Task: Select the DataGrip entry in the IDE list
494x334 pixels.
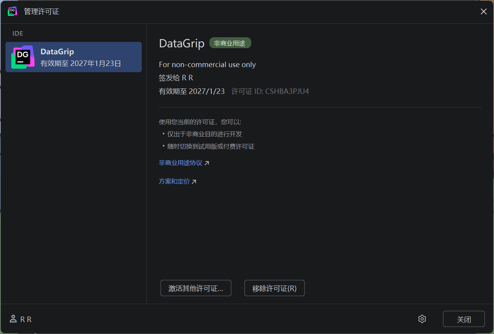Action: pos(73,57)
